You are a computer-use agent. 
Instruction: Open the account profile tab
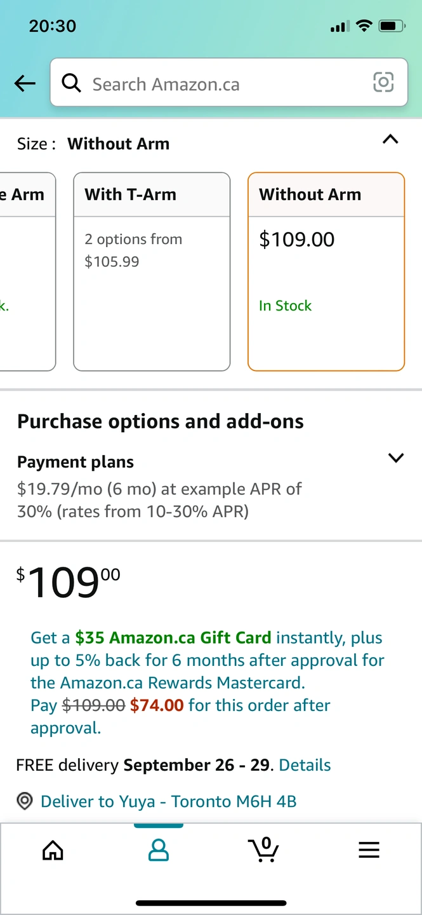(x=158, y=850)
